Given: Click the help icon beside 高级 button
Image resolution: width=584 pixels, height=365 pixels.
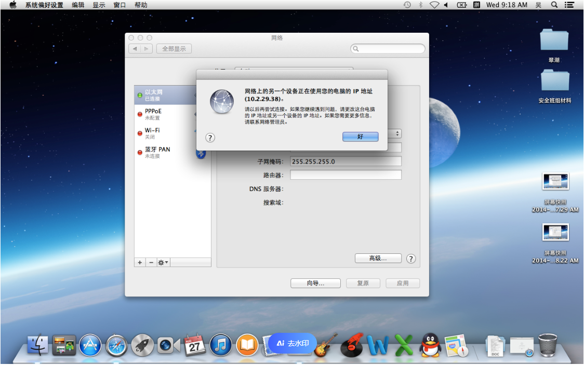Looking at the screenshot, I should coord(411,259).
